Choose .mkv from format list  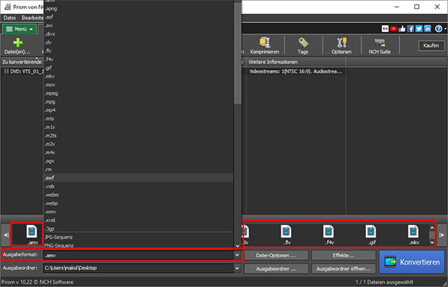[x=139, y=76]
